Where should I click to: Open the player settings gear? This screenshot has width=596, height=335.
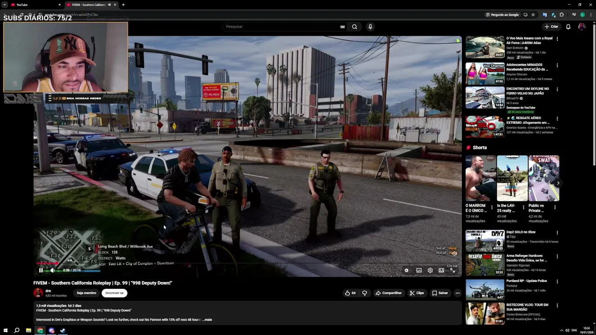(430, 270)
